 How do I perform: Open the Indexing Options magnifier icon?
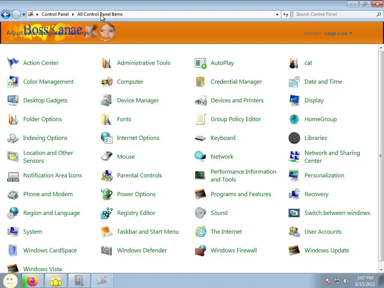13,138
